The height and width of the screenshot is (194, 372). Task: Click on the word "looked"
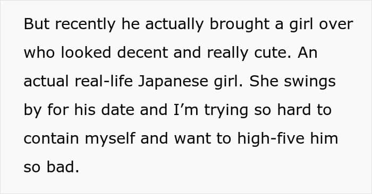(x=86, y=52)
